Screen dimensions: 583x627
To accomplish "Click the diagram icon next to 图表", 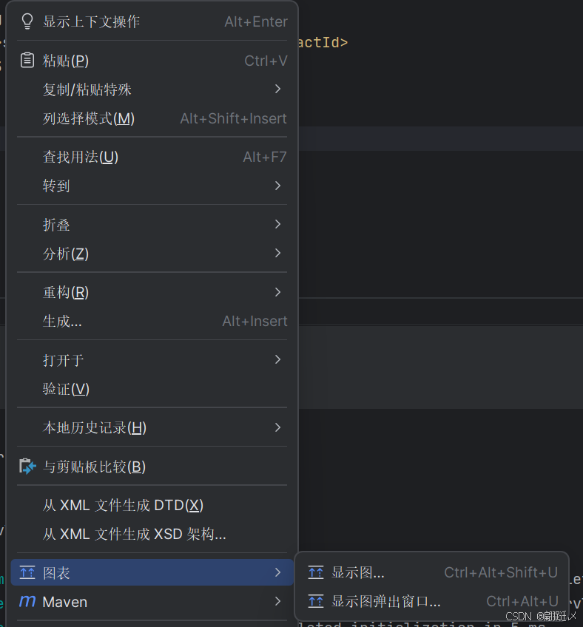I will [x=27, y=572].
